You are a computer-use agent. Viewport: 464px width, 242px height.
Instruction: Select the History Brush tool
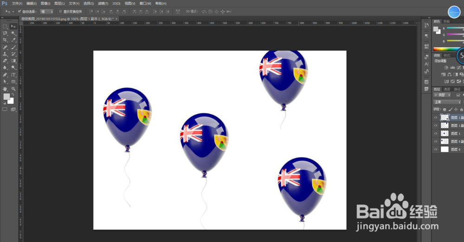[x=13, y=54]
